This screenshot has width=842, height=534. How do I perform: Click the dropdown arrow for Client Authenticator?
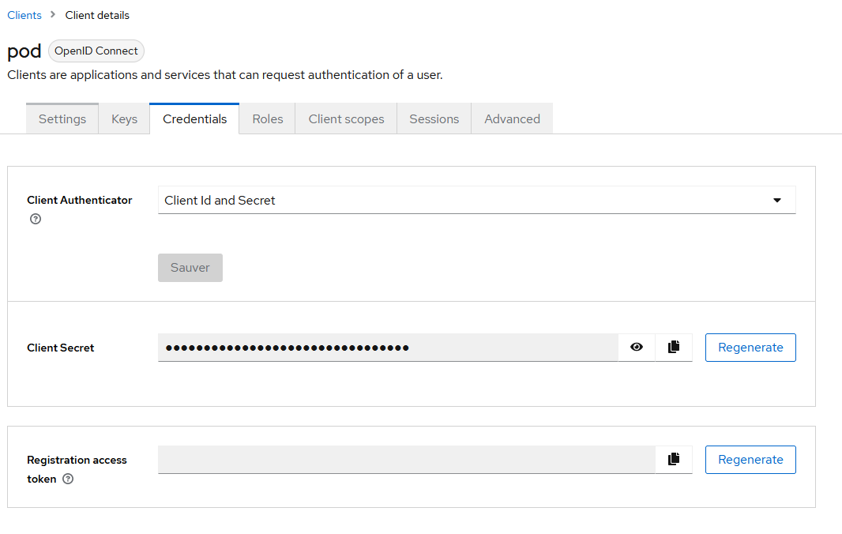point(776,201)
